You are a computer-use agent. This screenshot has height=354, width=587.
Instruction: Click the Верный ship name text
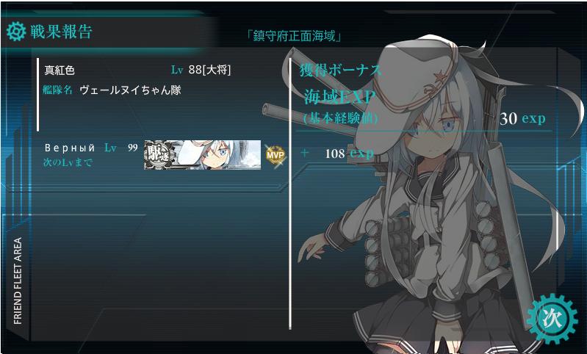tap(70, 148)
